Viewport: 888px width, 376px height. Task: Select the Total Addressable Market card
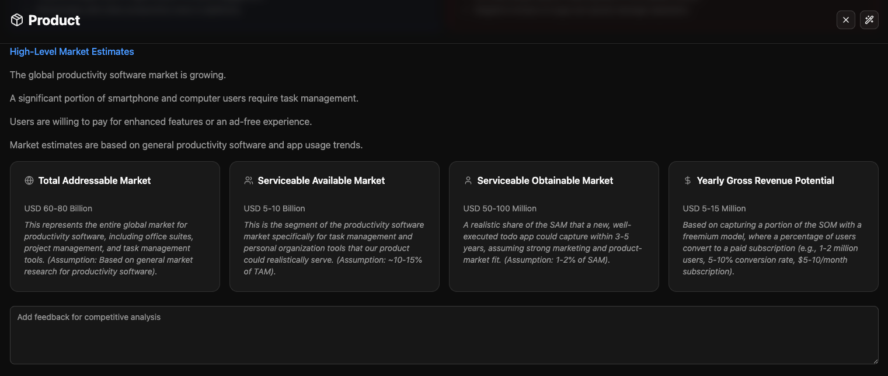[114, 227]
